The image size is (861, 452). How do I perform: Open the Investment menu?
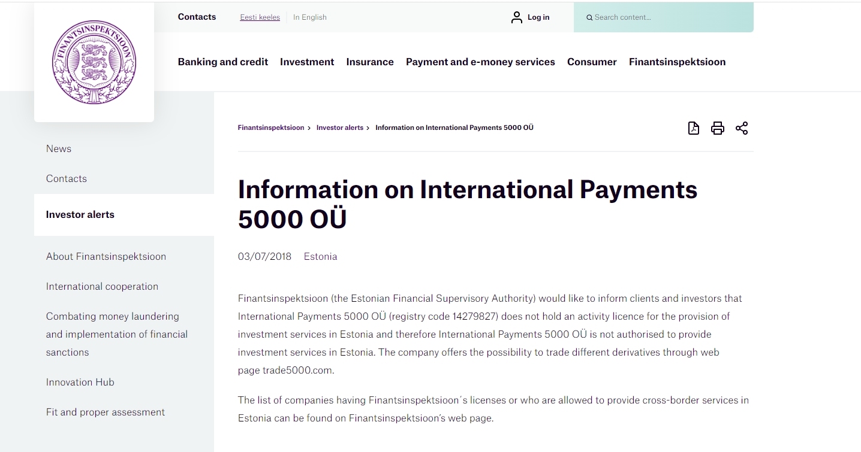(307, 62)
